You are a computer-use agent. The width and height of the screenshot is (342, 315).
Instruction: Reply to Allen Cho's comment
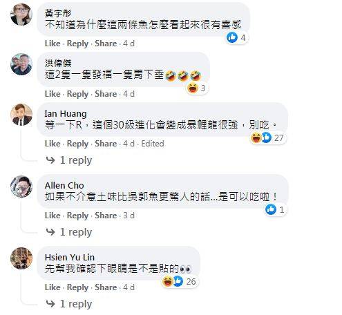77,216
